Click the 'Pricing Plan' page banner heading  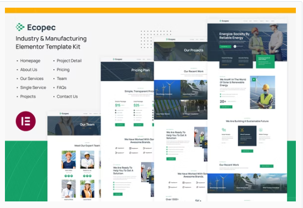tap(141, 70)
